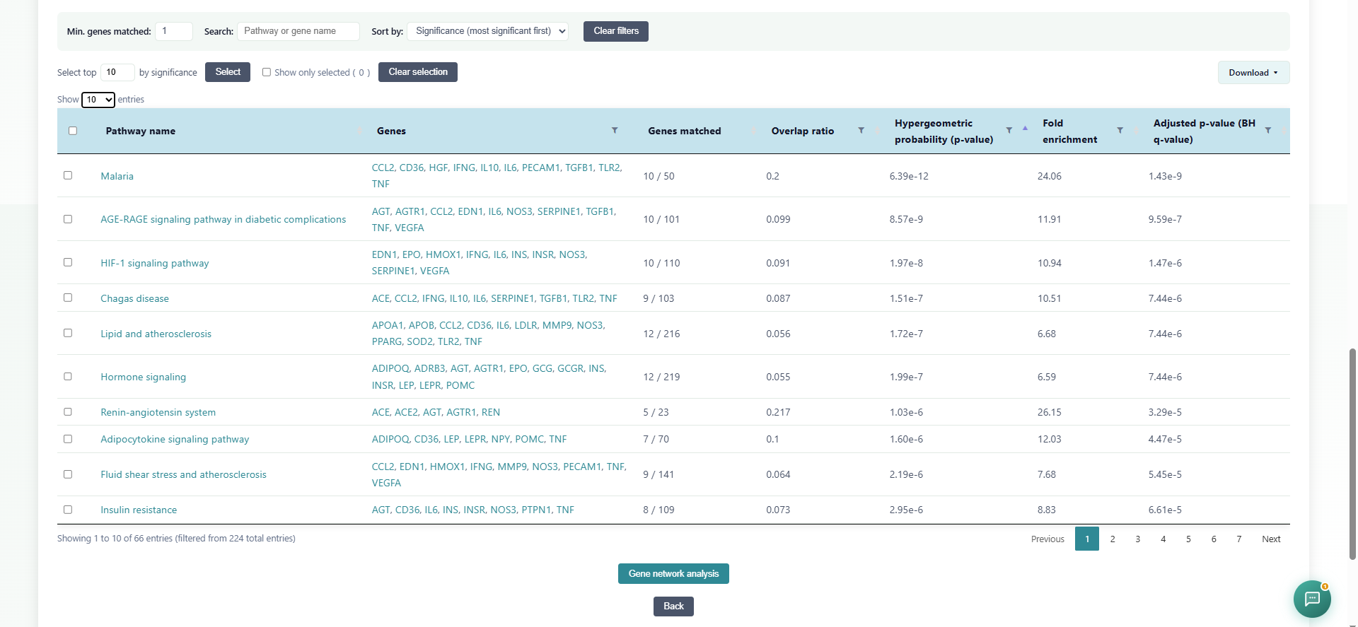Viewport: 1358px width, 627px height.
Task: Click the Back button
Action: pos(673,607)
